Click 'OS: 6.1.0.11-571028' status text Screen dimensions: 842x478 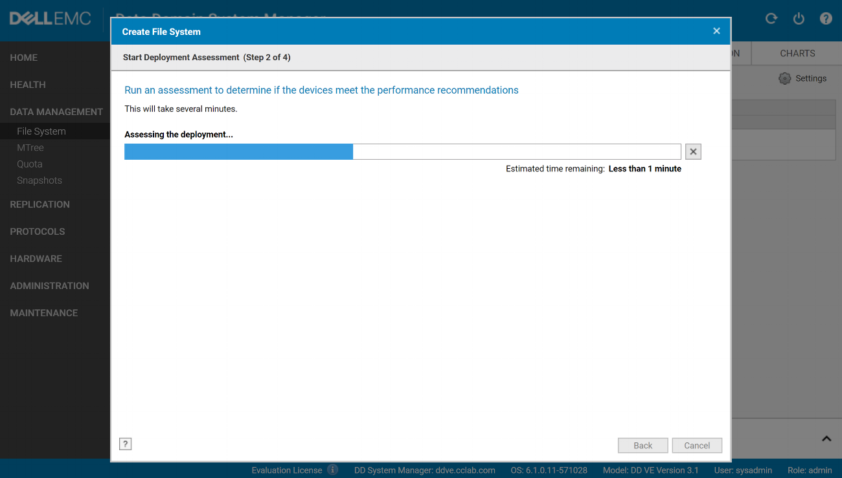[x=549, y=470]
